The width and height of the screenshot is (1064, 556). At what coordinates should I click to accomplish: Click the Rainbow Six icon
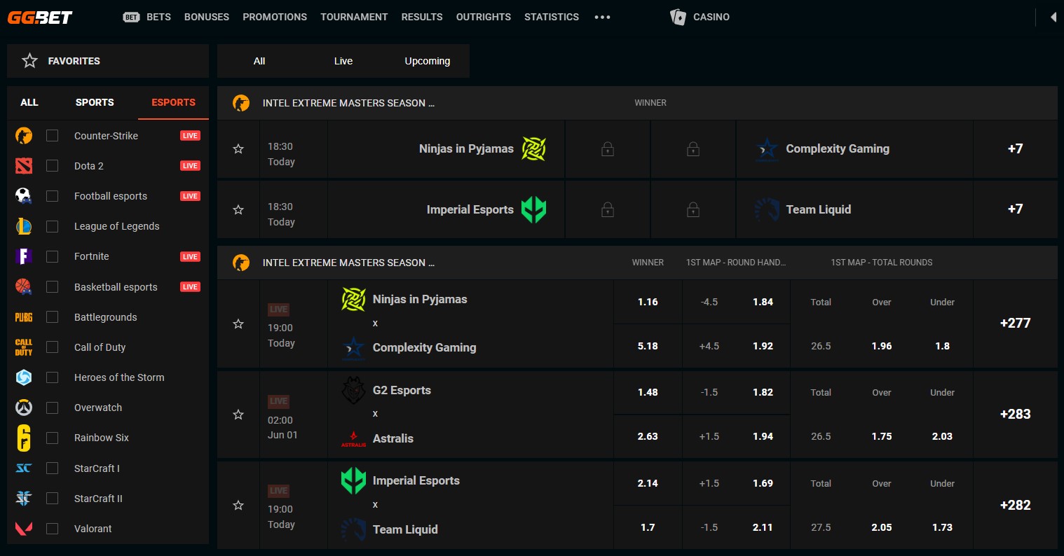click(x=24, y=438)
